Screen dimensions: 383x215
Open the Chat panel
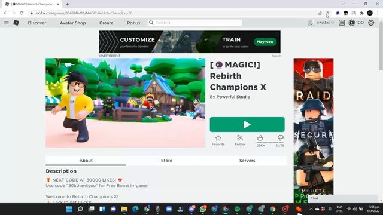[342, 199]
